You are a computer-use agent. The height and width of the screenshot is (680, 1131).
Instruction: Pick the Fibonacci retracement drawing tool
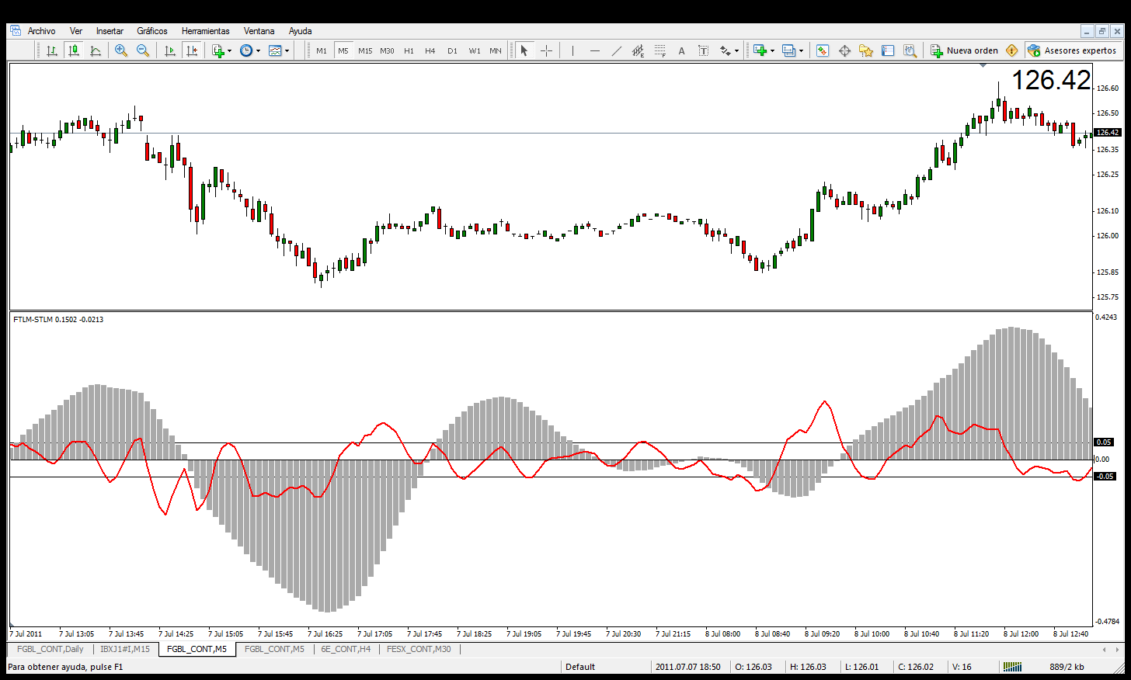point(659,50)
